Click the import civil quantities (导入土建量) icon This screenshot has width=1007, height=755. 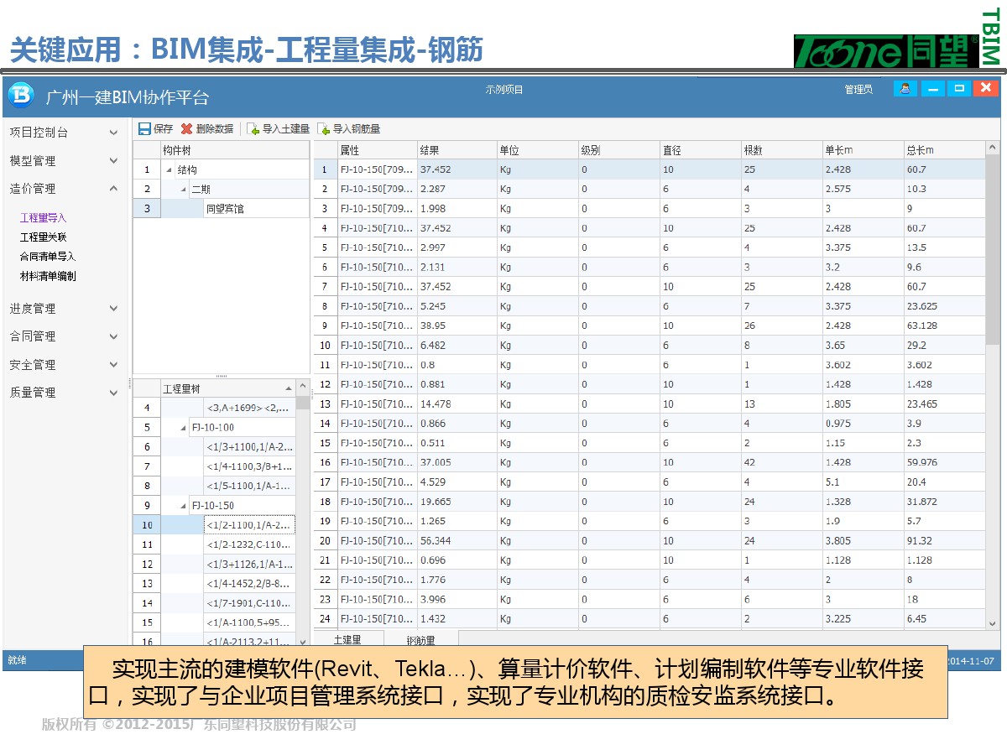[253, 129]
